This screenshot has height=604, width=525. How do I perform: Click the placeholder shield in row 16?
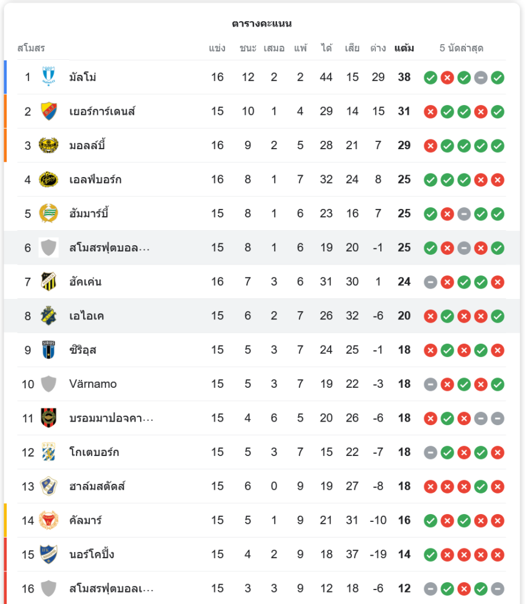point(48,588)
